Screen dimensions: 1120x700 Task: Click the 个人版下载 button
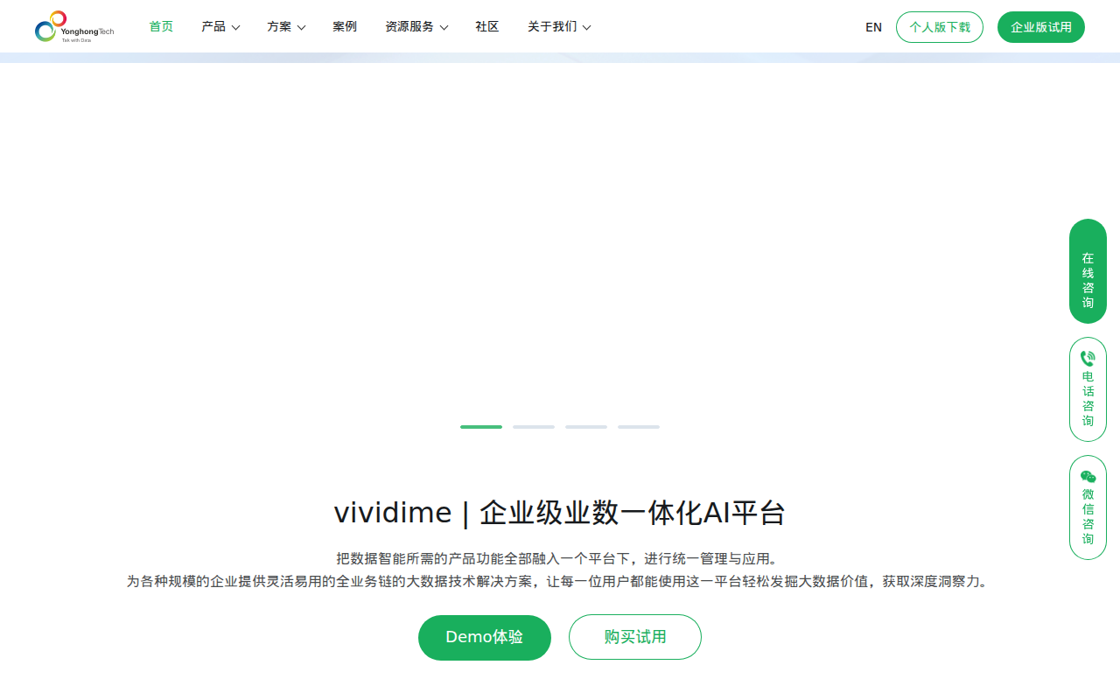click(940, 27)
